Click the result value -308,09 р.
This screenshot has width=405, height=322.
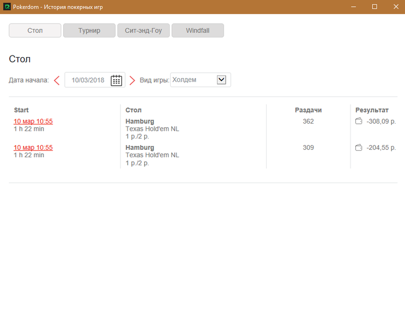pyautogui.click(x=381, y=121)
